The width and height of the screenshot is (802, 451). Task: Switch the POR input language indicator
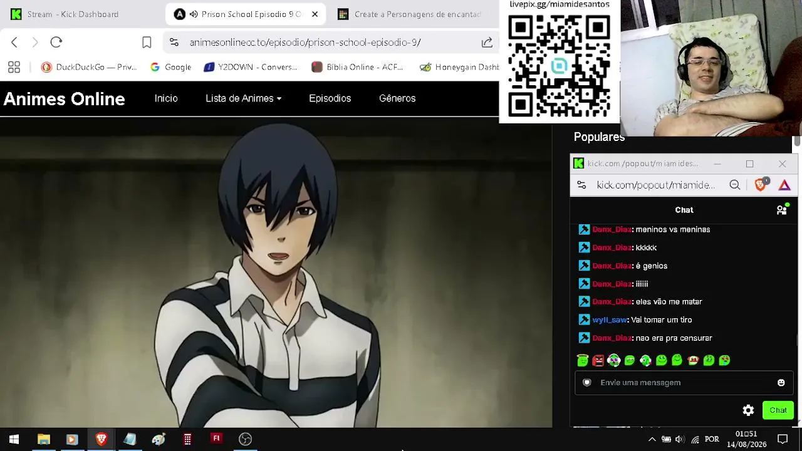click(712, 439)
